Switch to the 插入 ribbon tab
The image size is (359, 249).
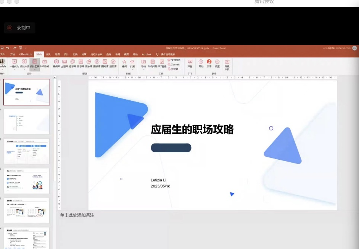[x=48, y=54]
